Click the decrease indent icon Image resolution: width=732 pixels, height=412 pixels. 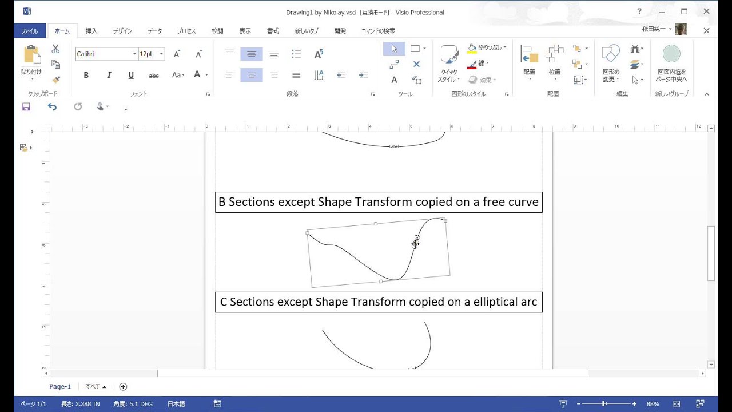click(341, 75)
